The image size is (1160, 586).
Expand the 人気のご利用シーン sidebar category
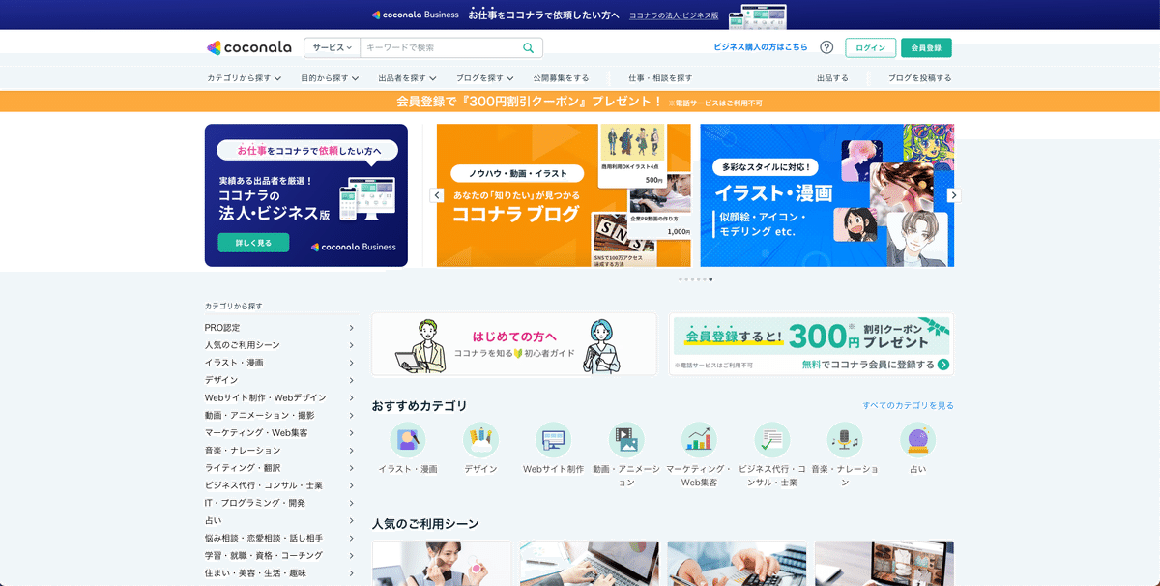[x=351, y=345]
